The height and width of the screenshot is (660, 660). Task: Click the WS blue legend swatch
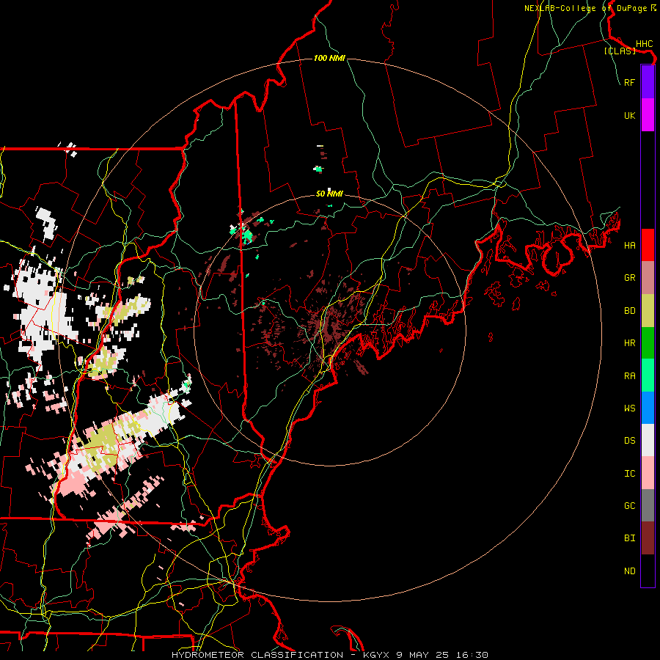point(648,408)
